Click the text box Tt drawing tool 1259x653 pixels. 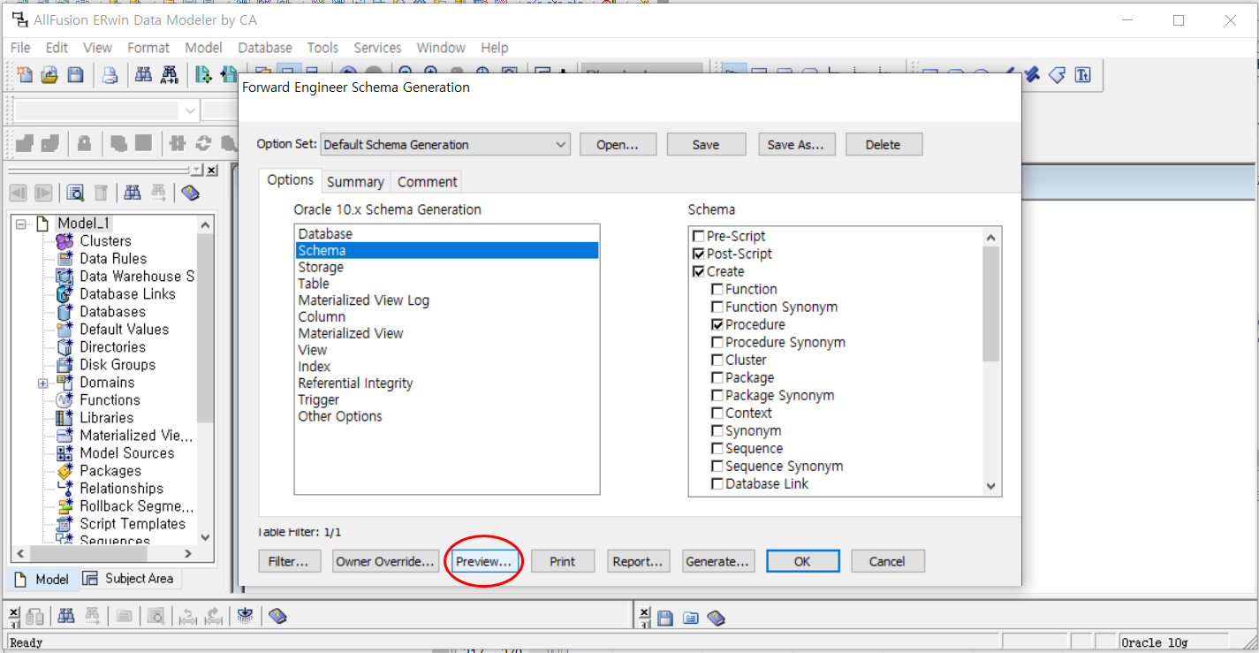click(1083, 75)
